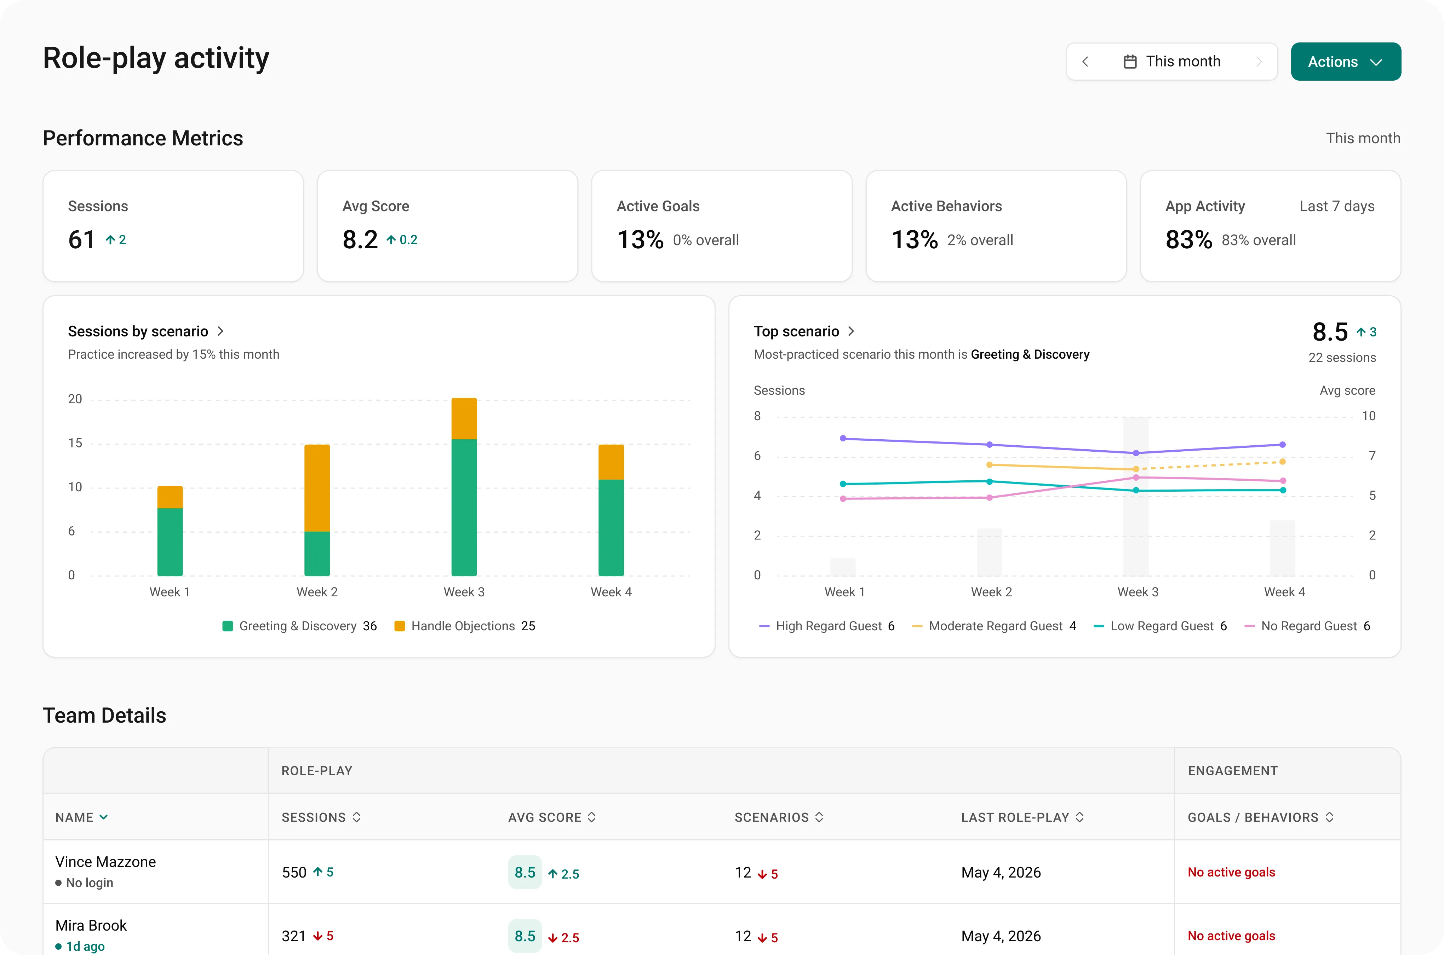
Task: Sort table by Name column arrow
Action: (x=104, y=817)
